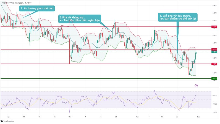Click the 5910 red price label
Viewport: 220px width, 124px height.
point(214,49)
